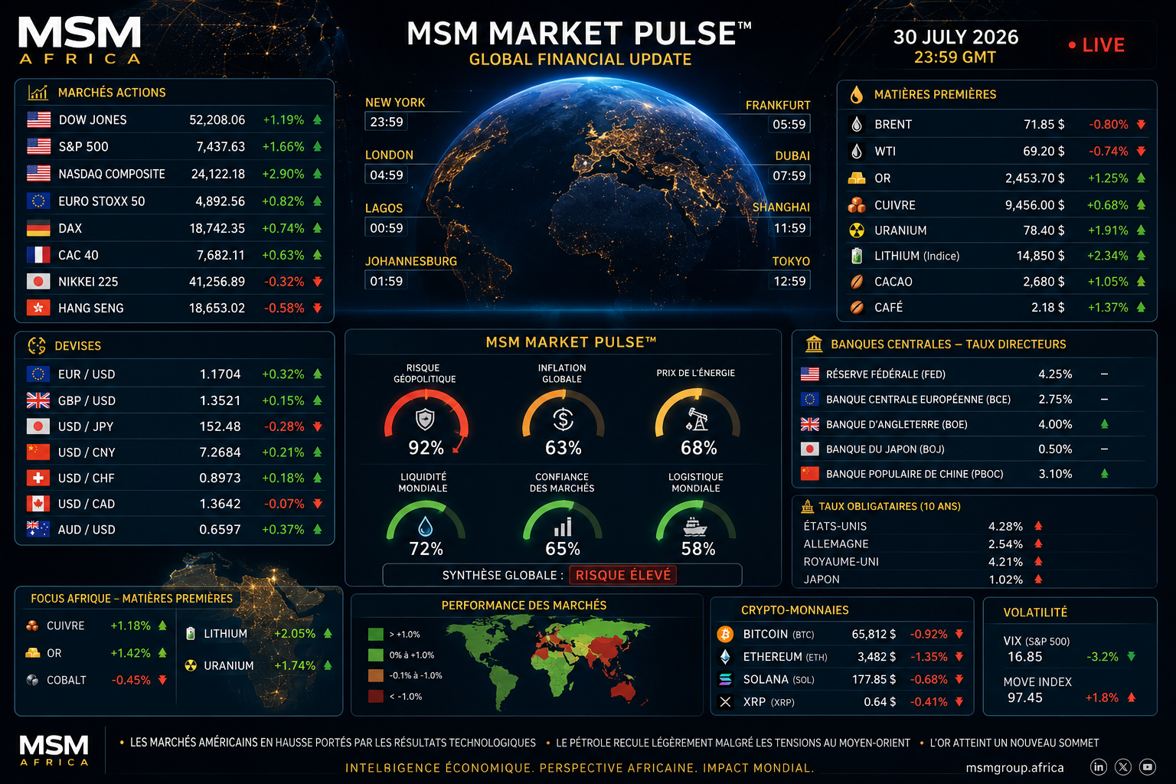
Task: Click the Lagos 00:59 time box
Action: pos(387,228)
